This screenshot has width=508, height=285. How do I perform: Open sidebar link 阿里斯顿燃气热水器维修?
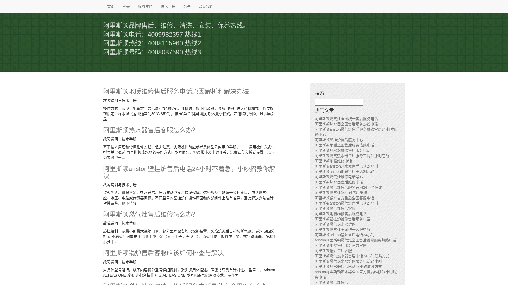(335, 224)
